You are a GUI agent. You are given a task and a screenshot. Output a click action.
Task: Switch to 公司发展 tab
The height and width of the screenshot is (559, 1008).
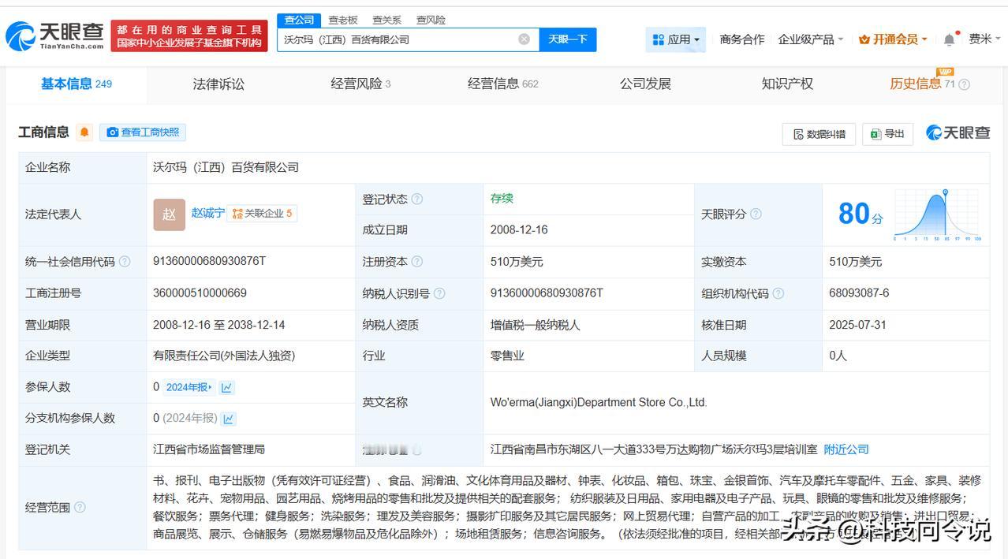pos(645,84)
